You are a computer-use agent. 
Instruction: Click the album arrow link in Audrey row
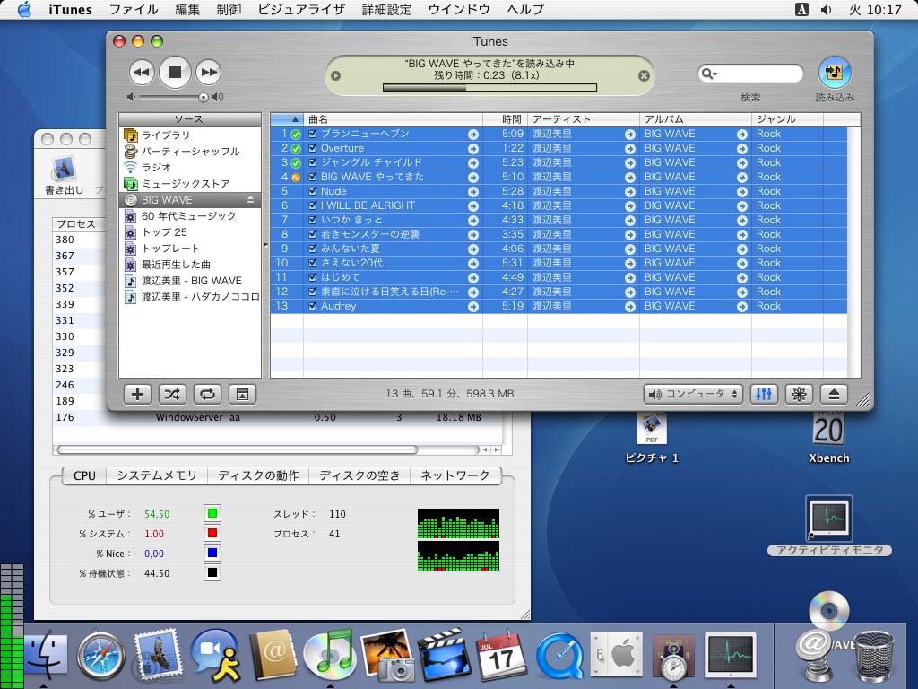[x=742, y=307]
